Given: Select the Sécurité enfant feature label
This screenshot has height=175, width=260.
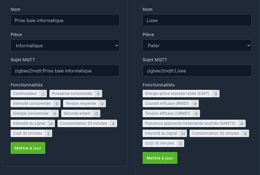Looking at the screenshot, I should [x=77, y=114].
